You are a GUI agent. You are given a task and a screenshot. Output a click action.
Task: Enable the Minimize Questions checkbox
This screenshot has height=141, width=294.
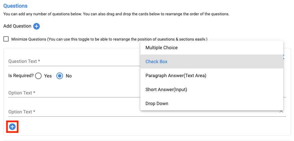click(x=6, y=39)
